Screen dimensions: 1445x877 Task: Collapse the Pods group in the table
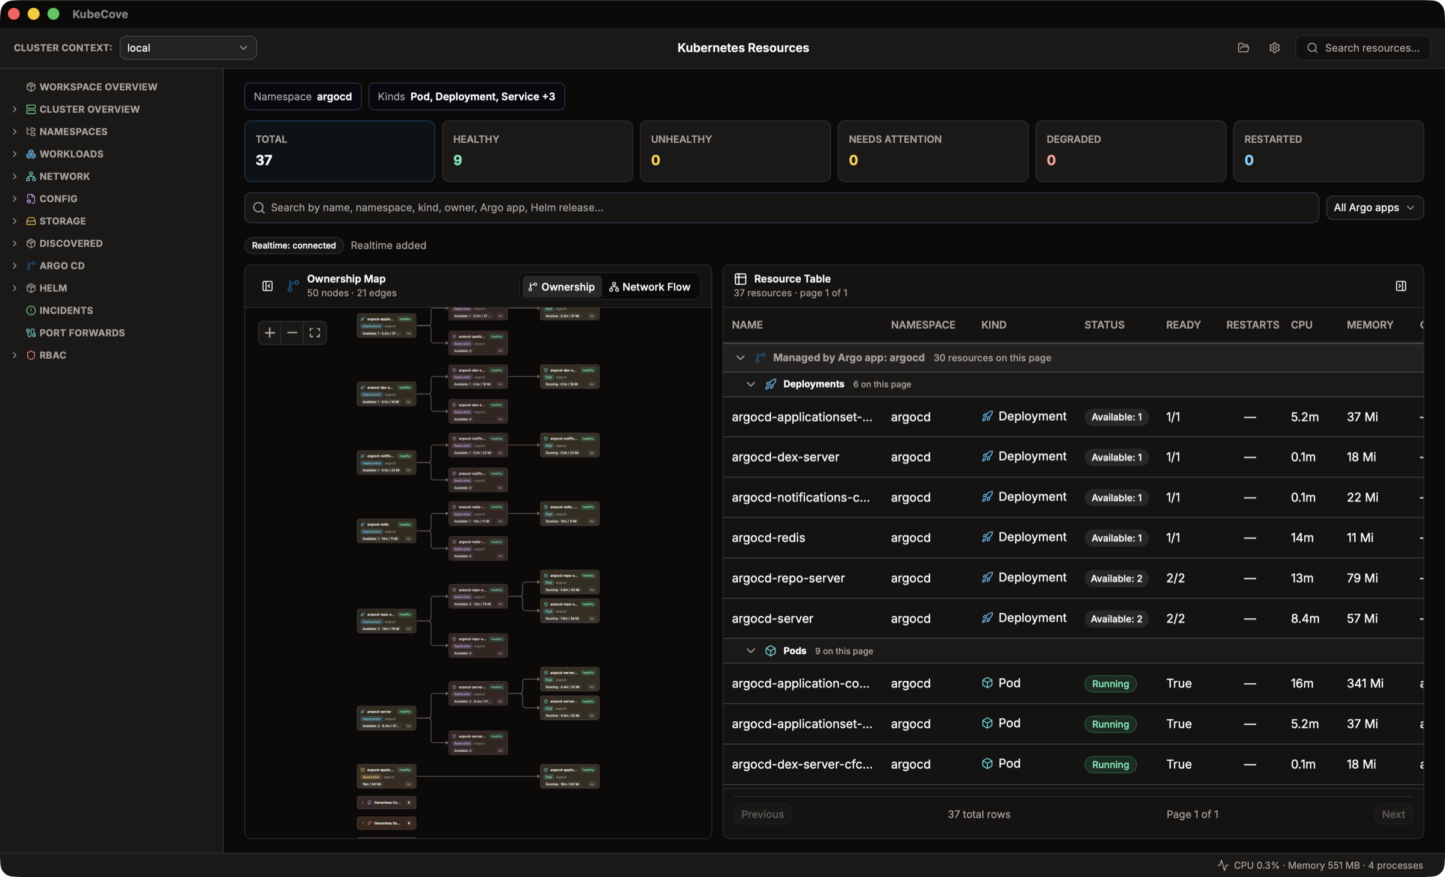(750, 651)
